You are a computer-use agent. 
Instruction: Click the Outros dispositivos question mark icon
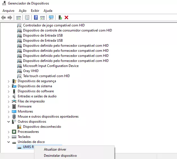[14, 122]
